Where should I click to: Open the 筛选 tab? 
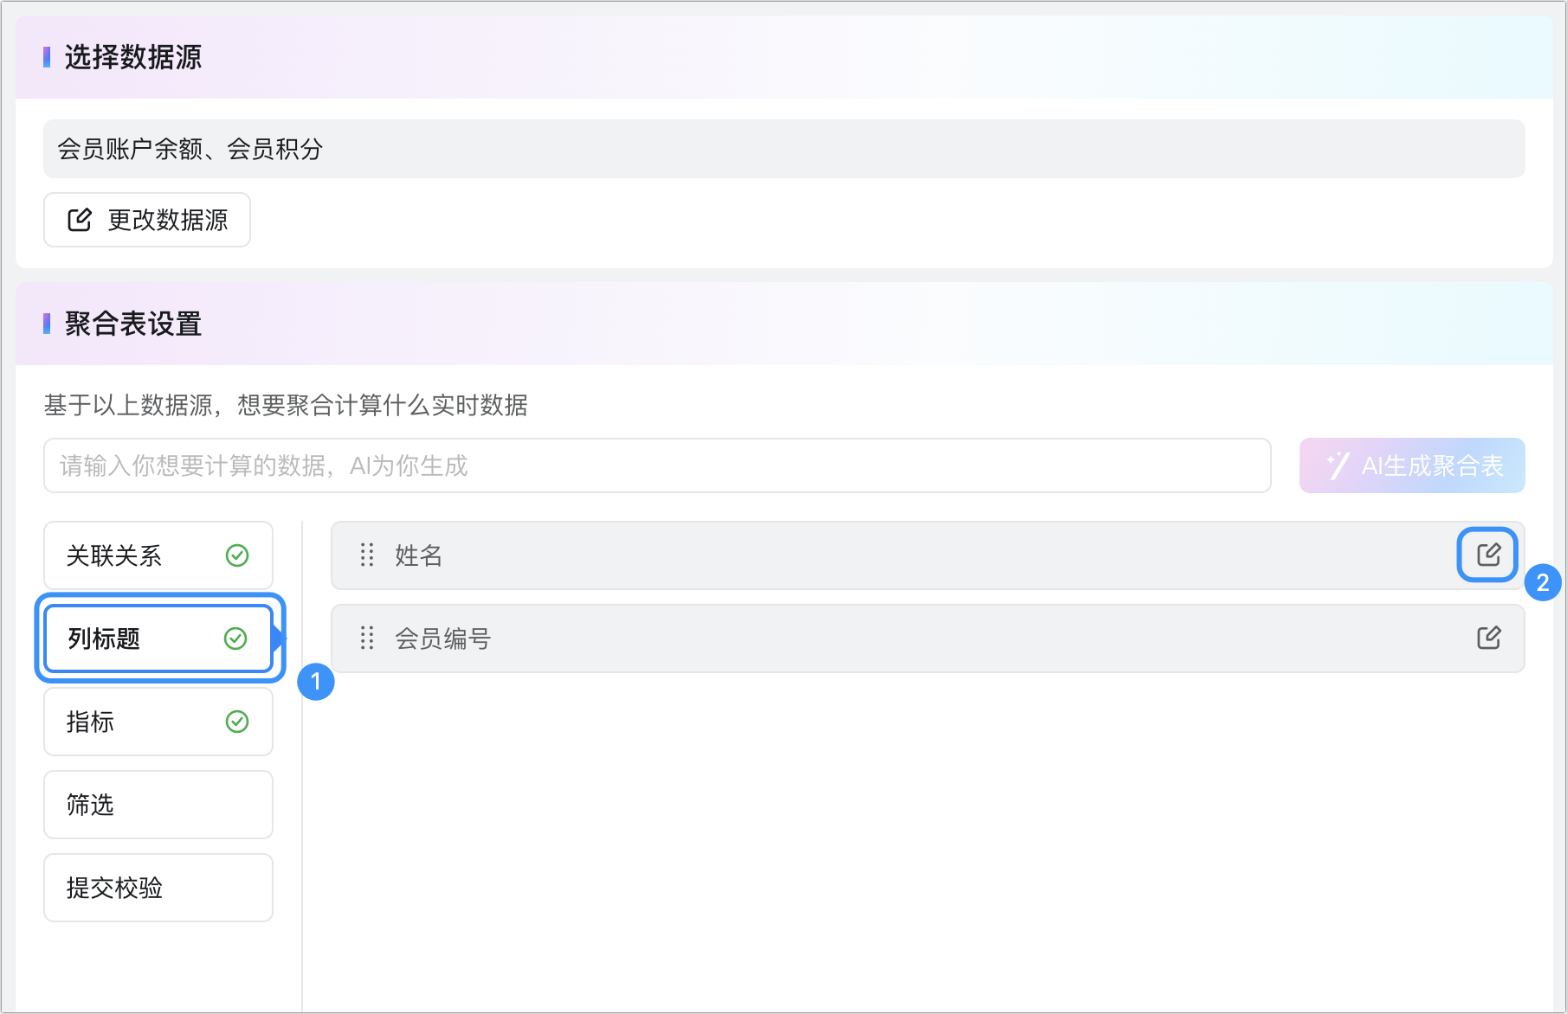click(158, 805)
